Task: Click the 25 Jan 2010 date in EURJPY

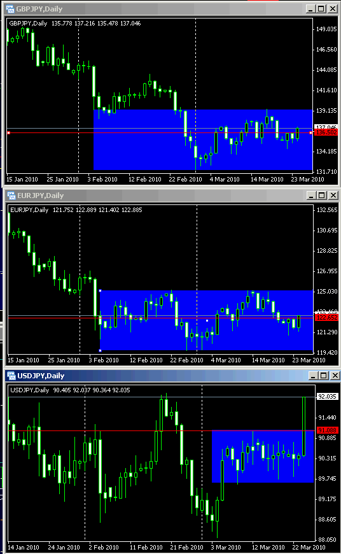Action: click(x=64, y=360)
